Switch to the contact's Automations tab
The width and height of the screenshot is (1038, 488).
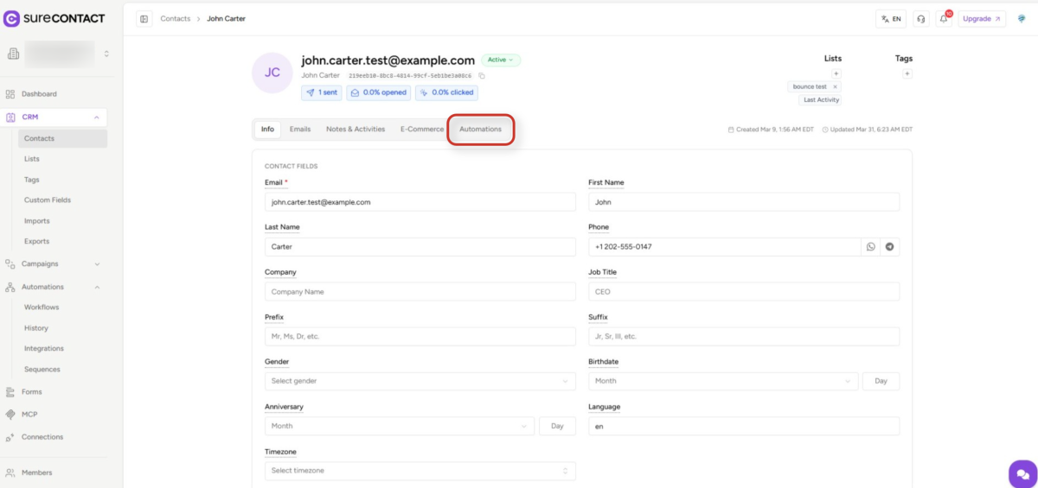(480, 130)
